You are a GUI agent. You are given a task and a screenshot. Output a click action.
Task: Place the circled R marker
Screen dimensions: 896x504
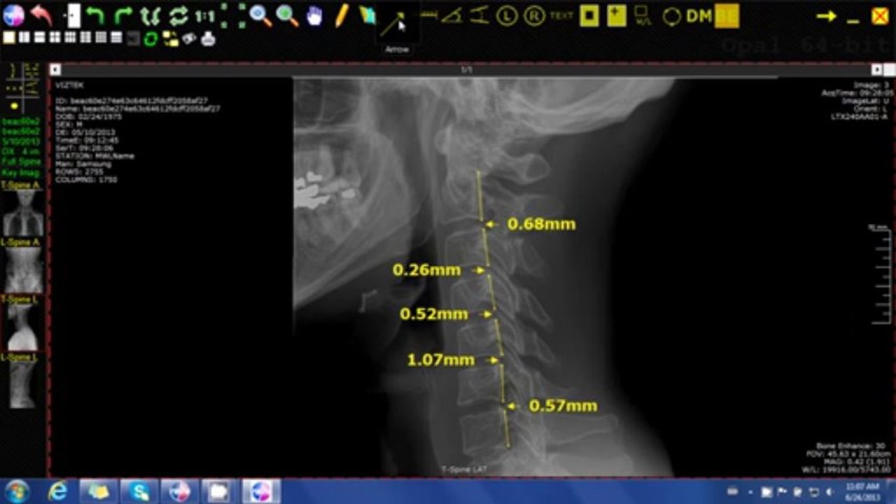pyautogui.click(x=535, y=15)
